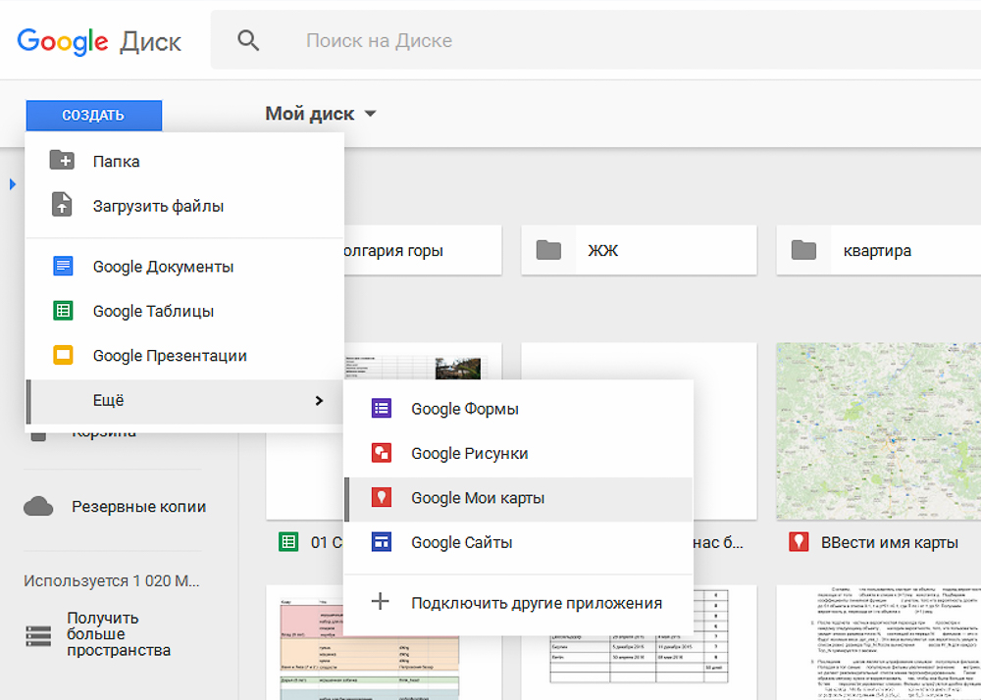This screenshot has height=700, width=981.
Task: Click the search magnifier icon
Action: point(248,40)
